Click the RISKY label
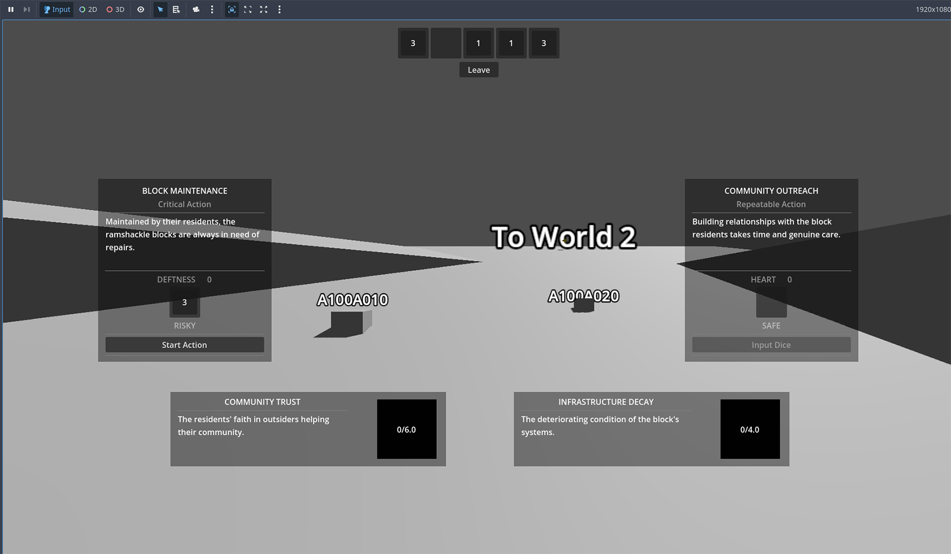The height and width of the screenshot is (554, 951). point(185,326)
